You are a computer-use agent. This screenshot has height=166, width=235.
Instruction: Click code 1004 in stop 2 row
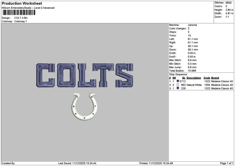[x=207, y=85]
